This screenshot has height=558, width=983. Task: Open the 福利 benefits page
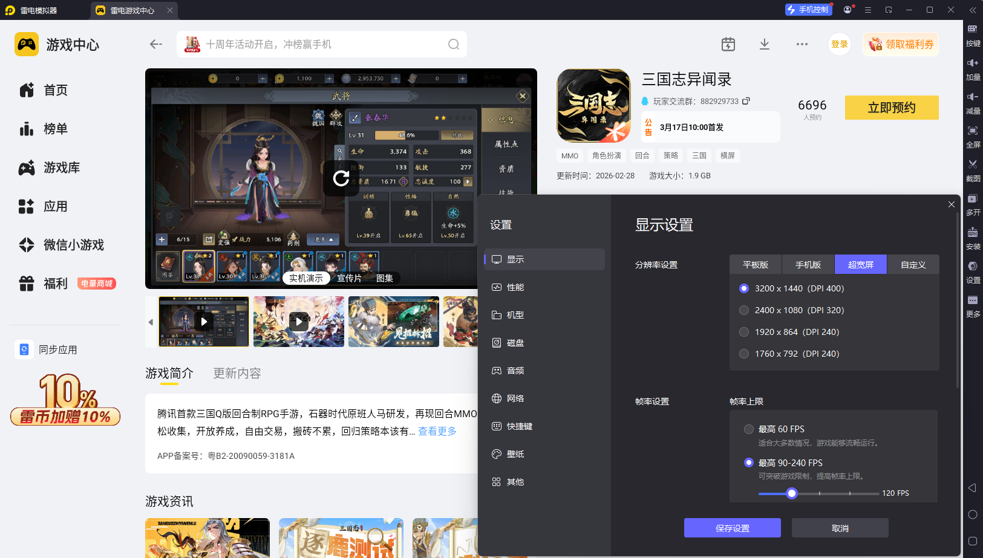click(x=44, y=284)
